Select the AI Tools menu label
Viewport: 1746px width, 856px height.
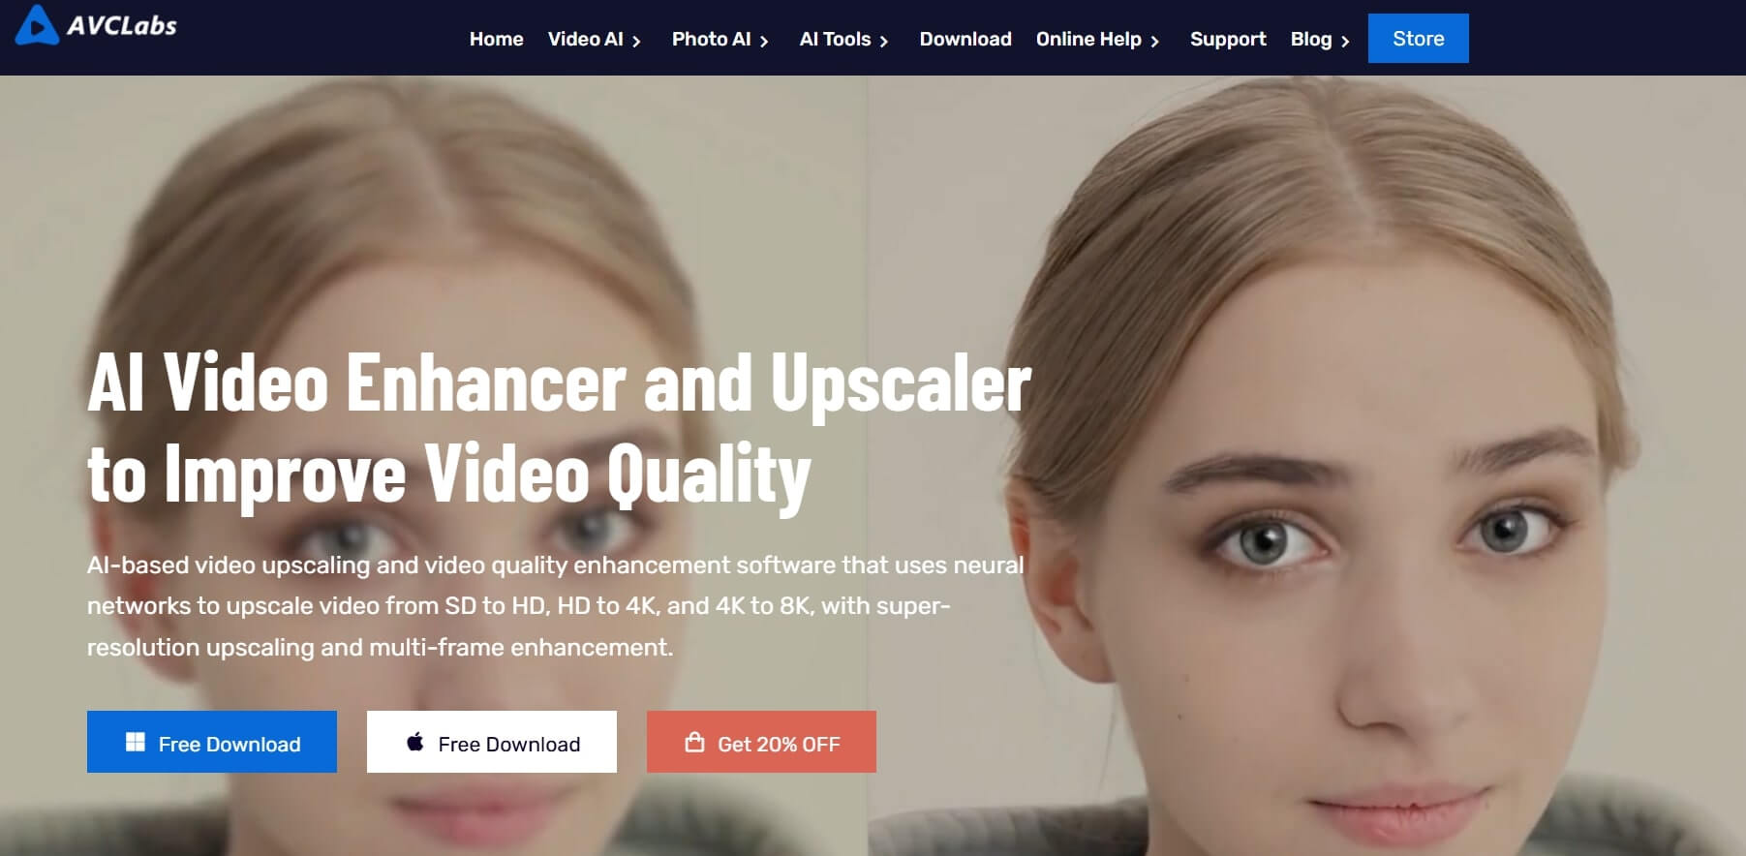(x=834, y=39)
